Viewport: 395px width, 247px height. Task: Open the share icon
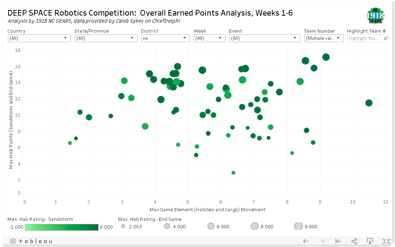tap(354, 241)
